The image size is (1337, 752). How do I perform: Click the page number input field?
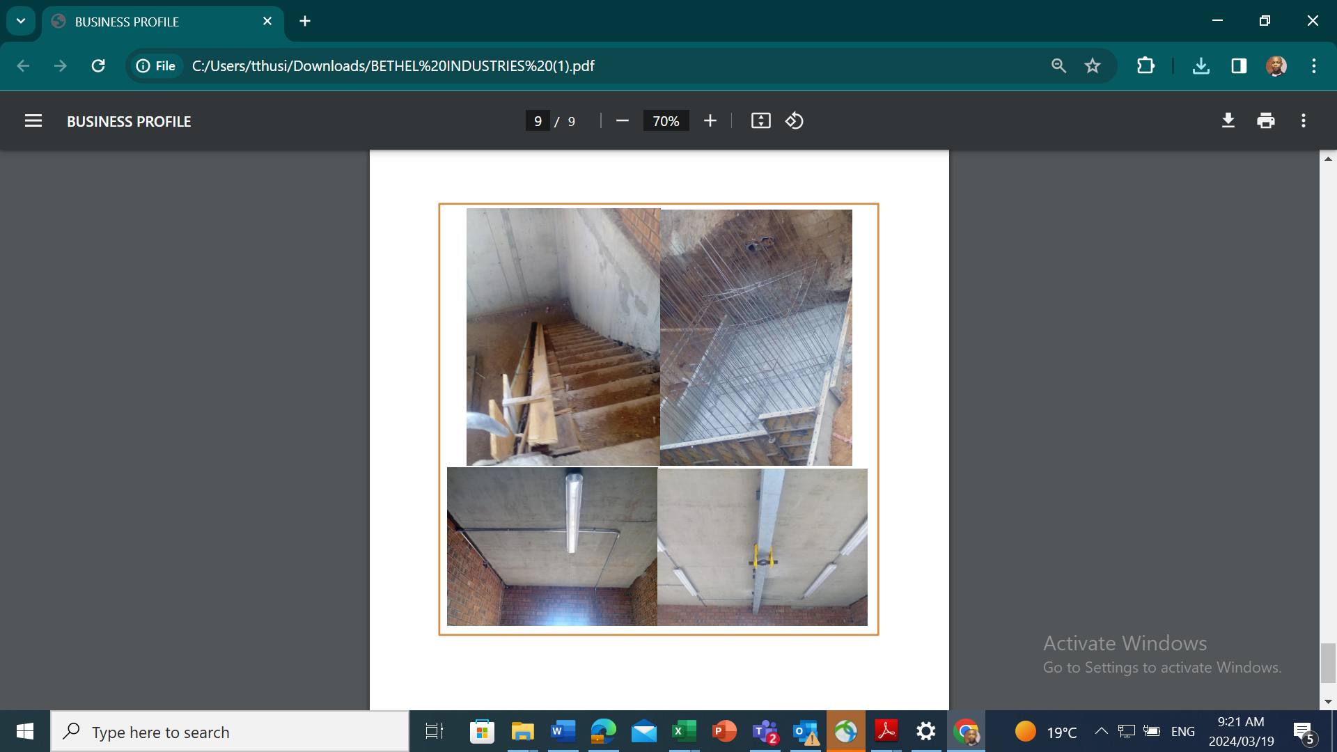(537, 121)
